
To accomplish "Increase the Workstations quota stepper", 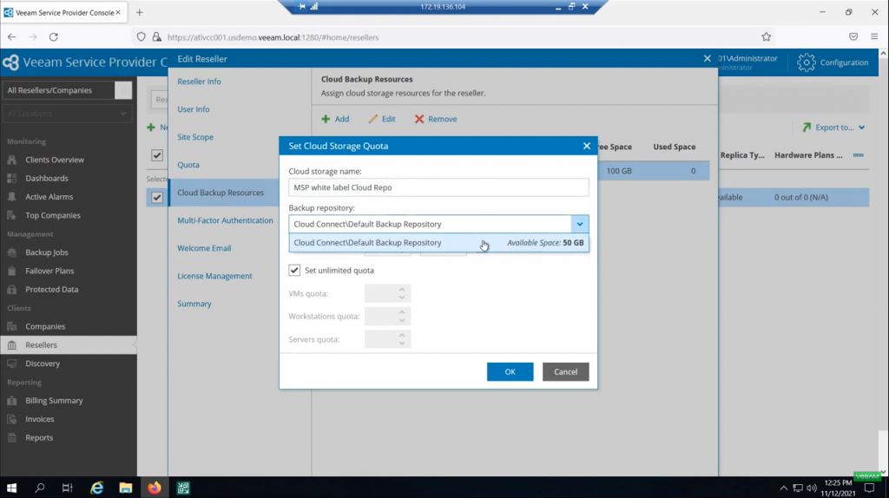I will pos(402,312).
